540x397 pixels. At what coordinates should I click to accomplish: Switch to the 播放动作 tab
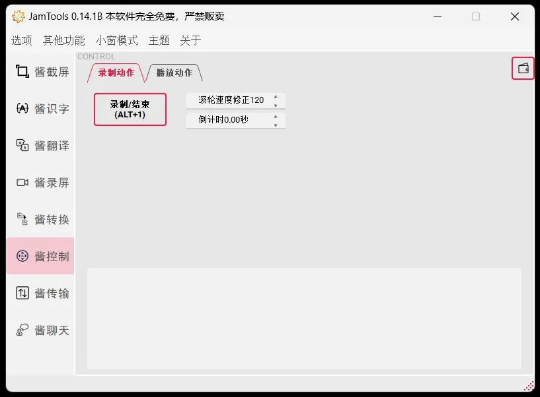pos(174,73)
